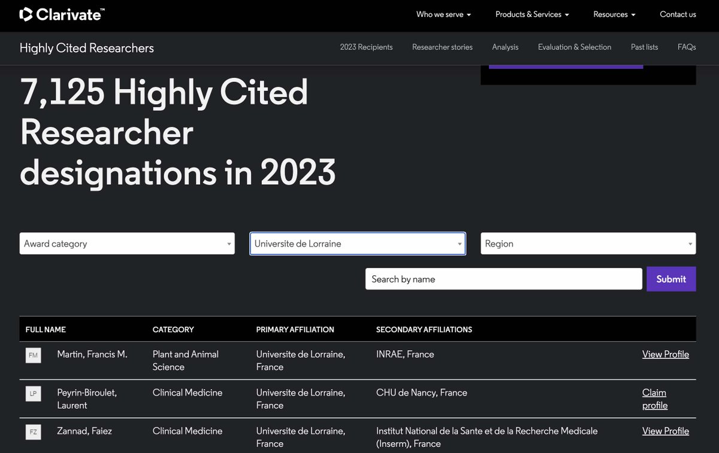Click the FULL NAME column header
This screenshot has height=453, width=719.
coord(46,330)
